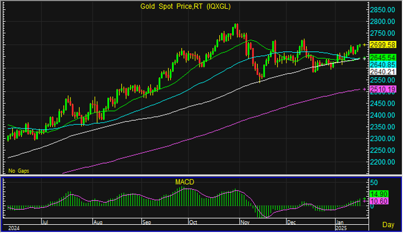Click the magenta arrow marker beside 2510.19

tap(364, 89)
